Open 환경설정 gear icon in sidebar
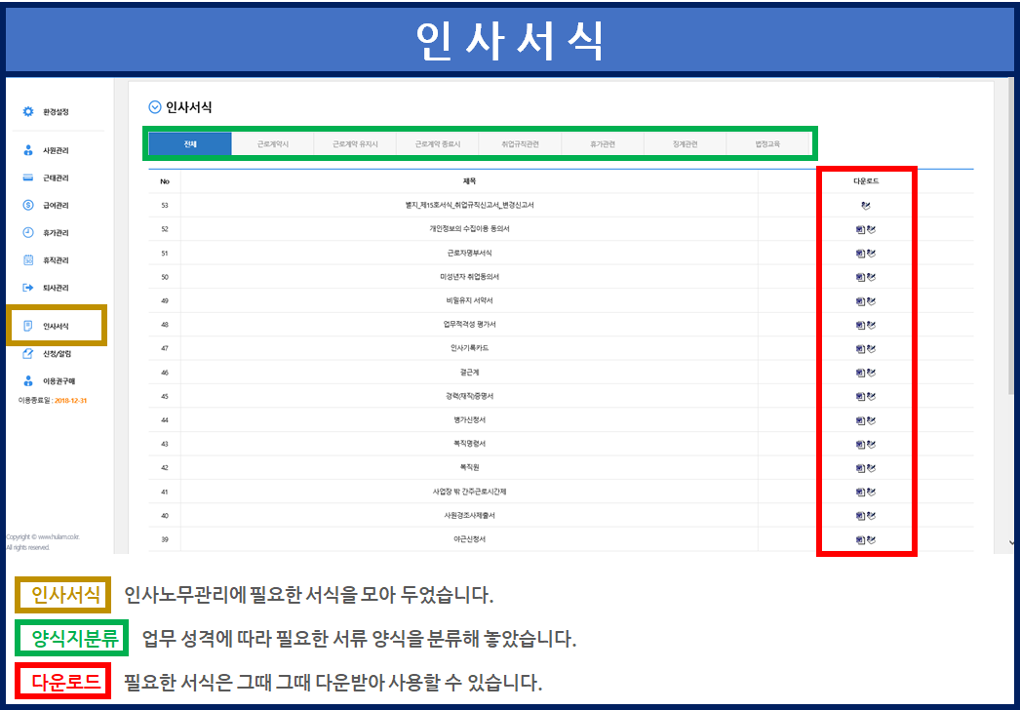The image size is (1020, 710). (x=28, y=112)
